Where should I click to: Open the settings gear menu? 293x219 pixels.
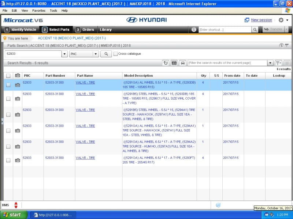[281, 20]
